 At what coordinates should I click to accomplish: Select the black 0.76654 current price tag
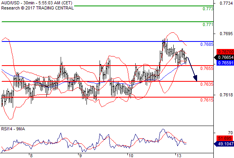[224, 57]
